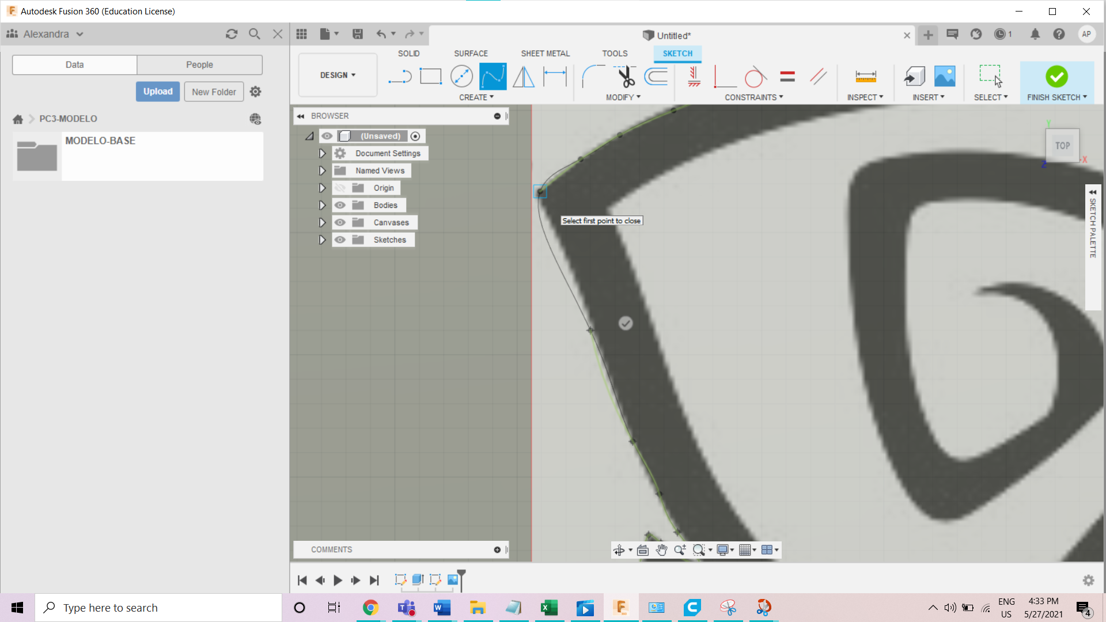The image size is (1106, 622).
Task: Select the Fillet sketch tool
Action: click(593, 76)
